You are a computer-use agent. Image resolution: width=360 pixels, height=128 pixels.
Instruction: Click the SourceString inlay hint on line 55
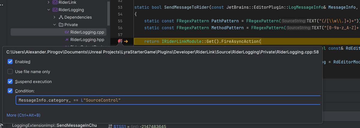coord(294,21)
